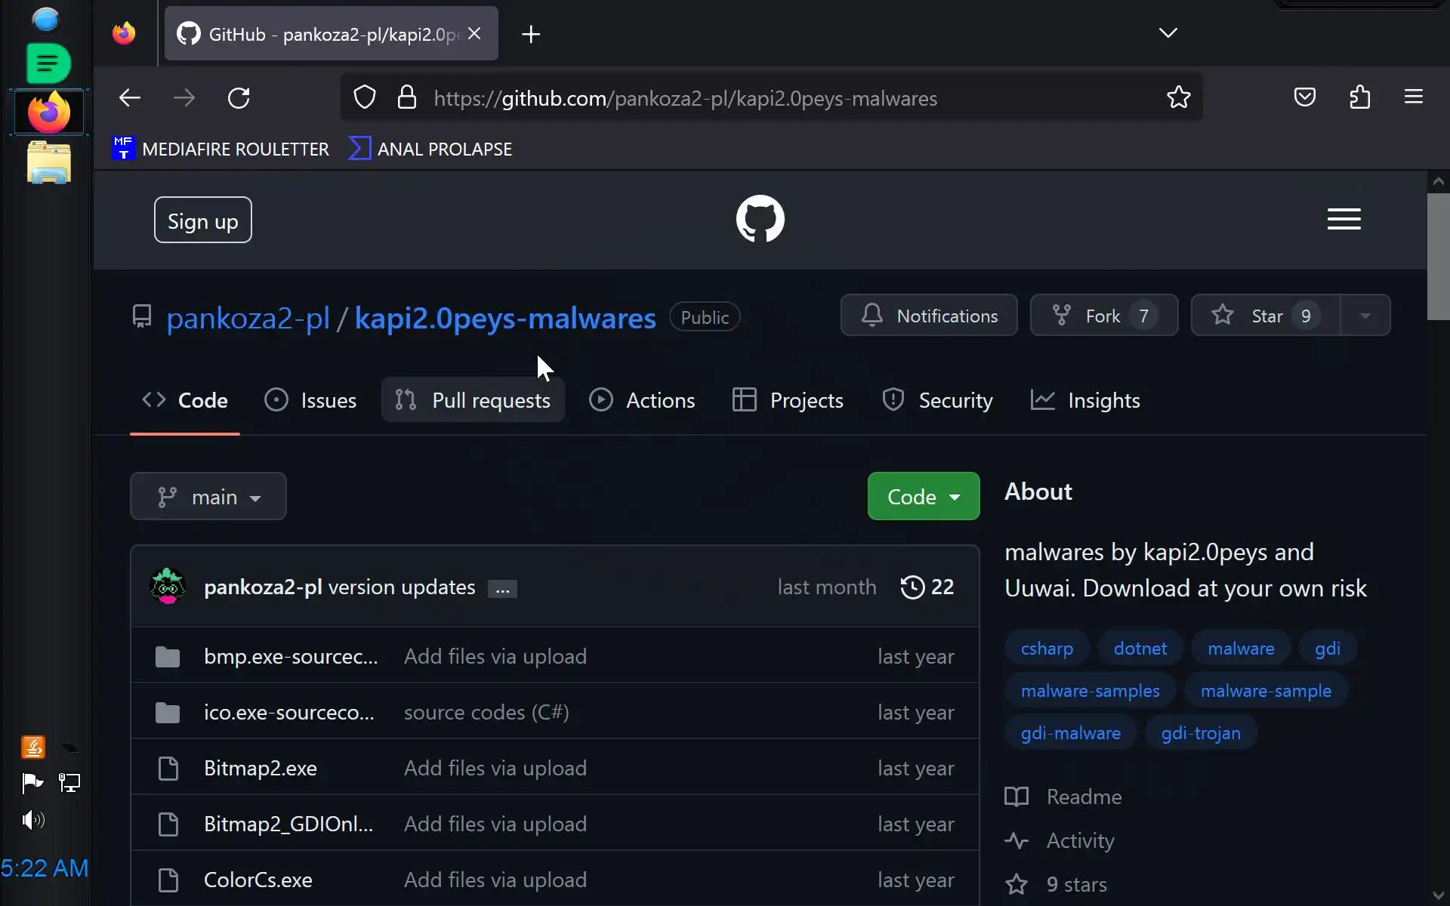Expand the main branch dropdown

pos(208,497)
